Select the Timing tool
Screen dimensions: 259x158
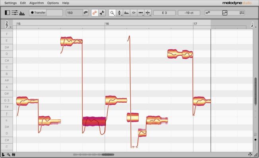click(141, 13)
